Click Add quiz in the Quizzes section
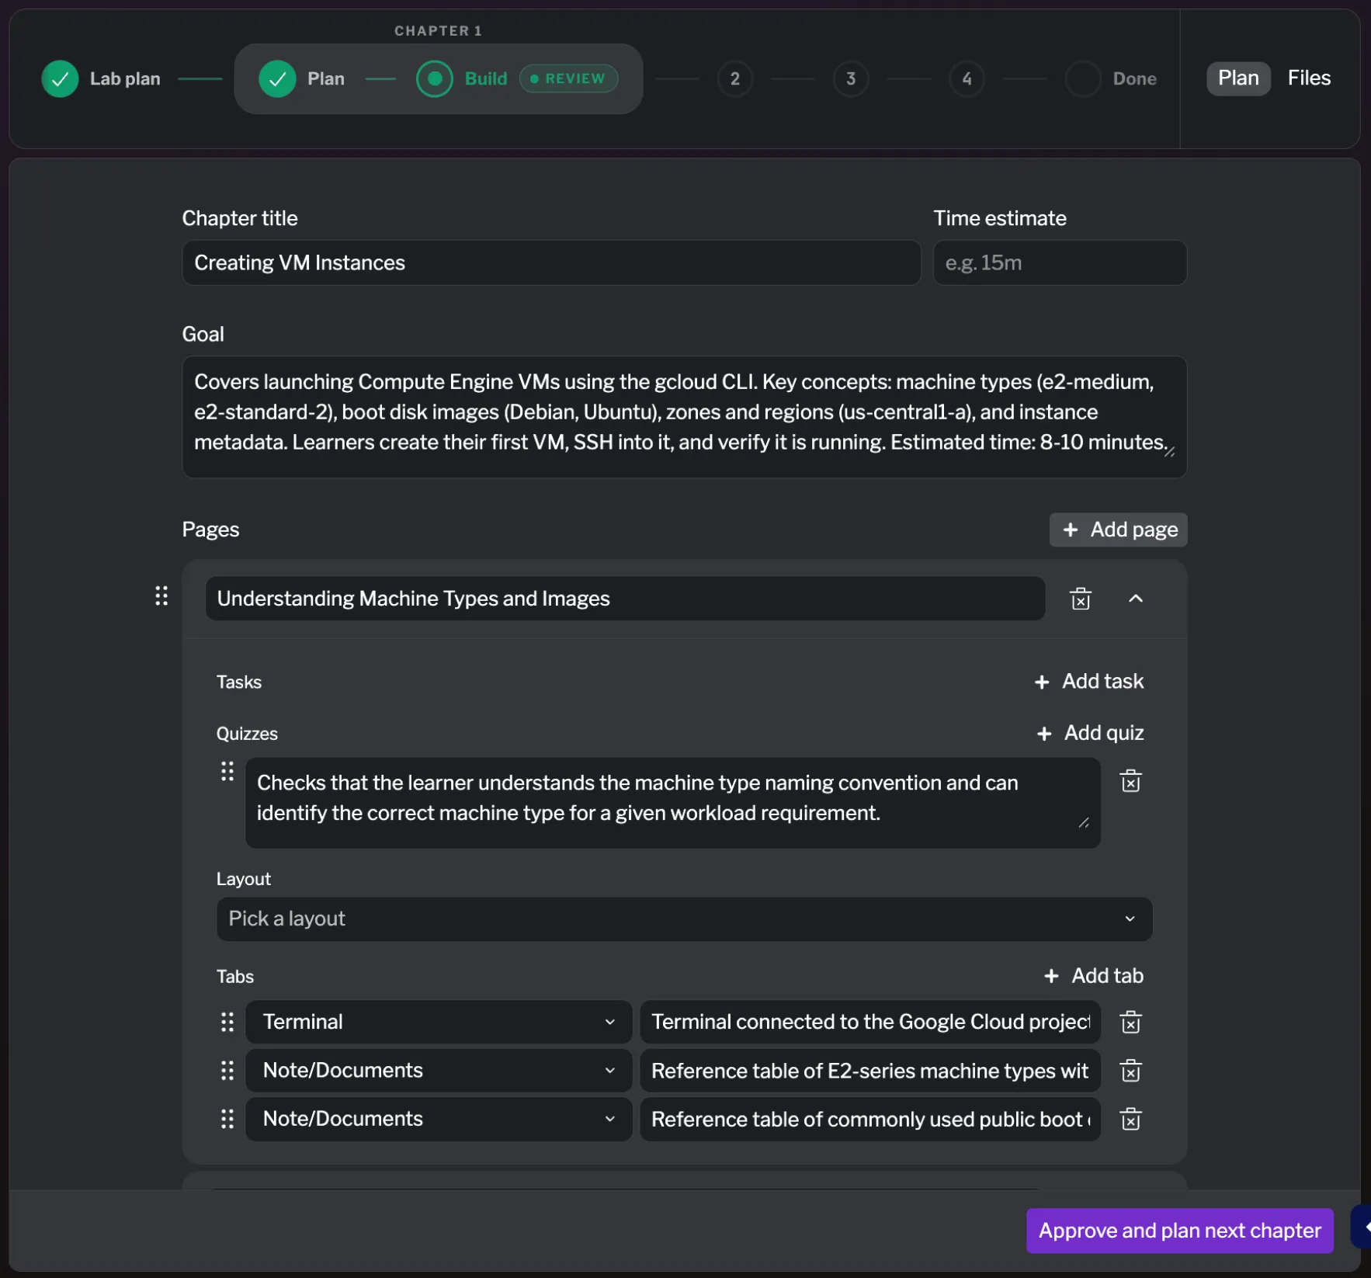The width and height of the screenshot is (1371, 1278). tap(1090, 733)
